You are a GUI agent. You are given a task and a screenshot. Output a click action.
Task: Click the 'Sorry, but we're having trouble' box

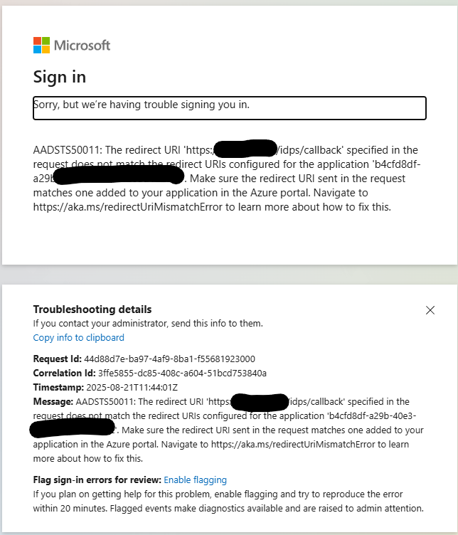coord(230,108)
